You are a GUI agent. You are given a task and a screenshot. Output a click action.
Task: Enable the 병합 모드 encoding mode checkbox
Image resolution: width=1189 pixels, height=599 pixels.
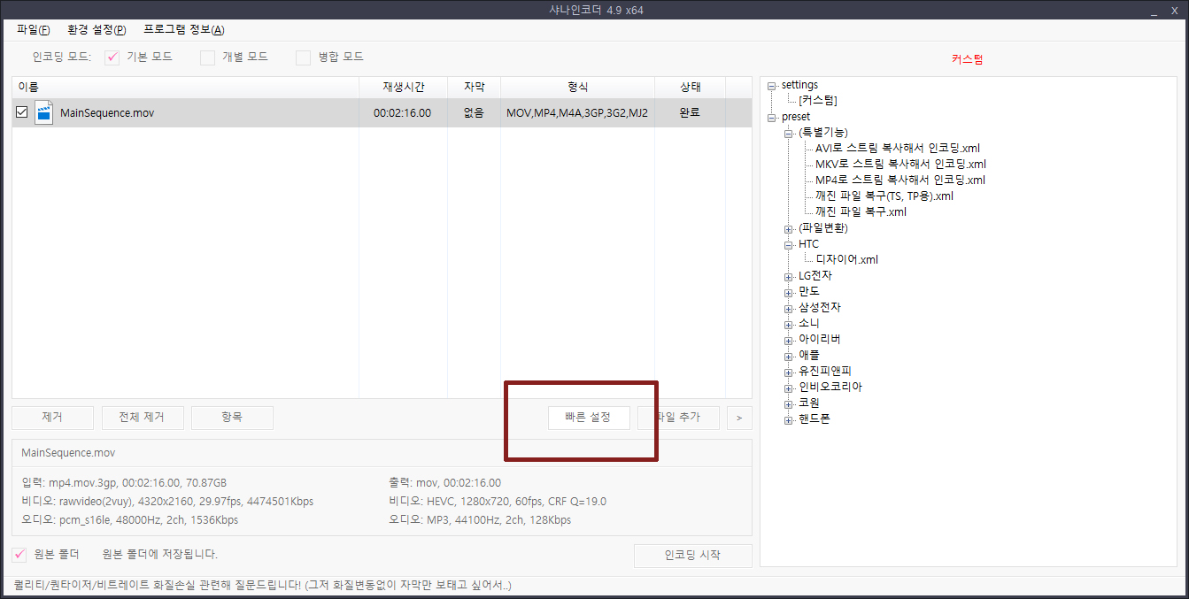(304, 58)
